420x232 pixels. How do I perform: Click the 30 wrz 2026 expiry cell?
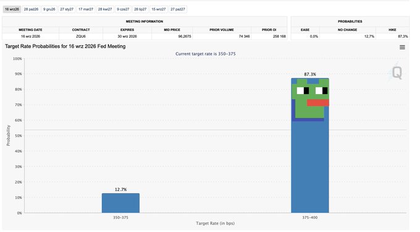pyautogui.click(x=127, y=37)
